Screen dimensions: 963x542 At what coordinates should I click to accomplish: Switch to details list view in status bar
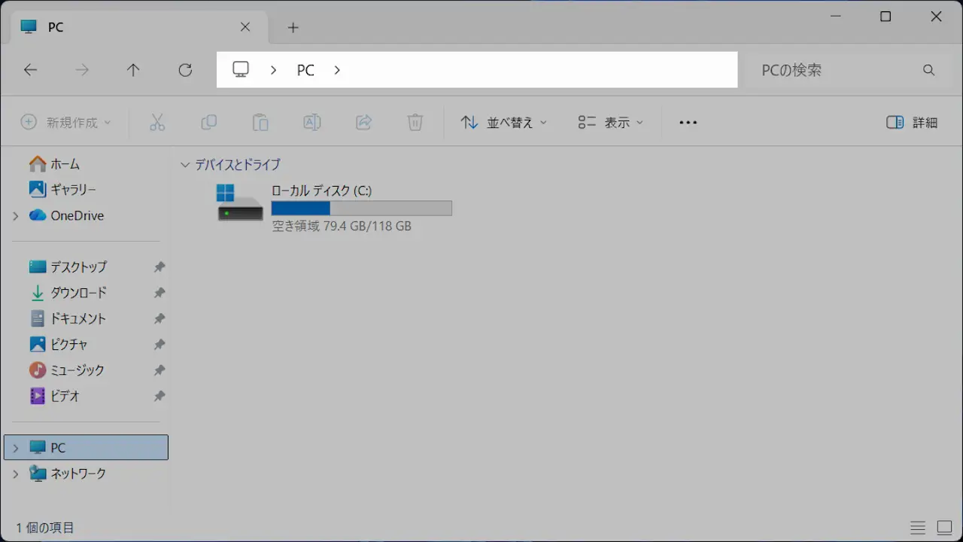918,528
